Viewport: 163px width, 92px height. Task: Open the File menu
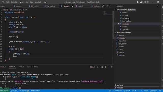click(x=3, y=2)
